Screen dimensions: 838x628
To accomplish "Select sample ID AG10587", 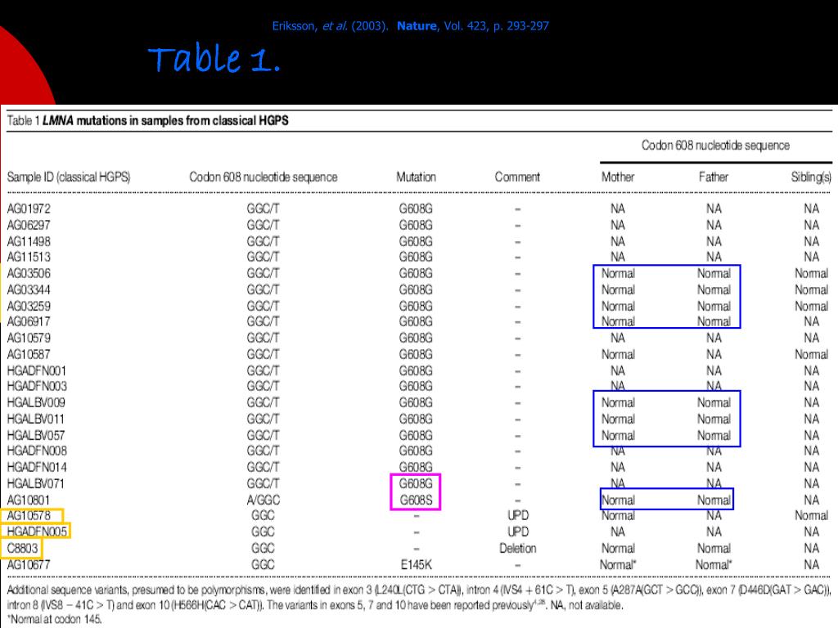I will click(x=29, y=355).
